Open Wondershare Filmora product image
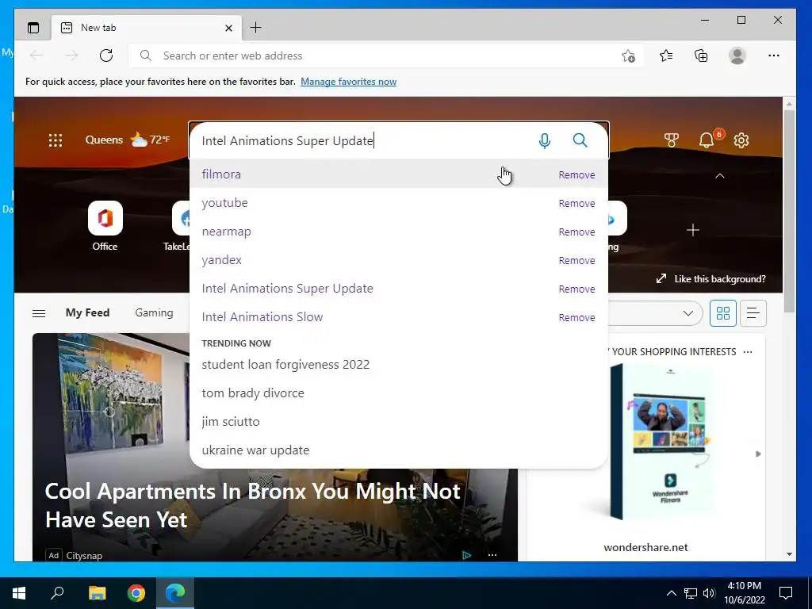Image resolution: width=812 pixels, height=609 pixels. [661, 443]
